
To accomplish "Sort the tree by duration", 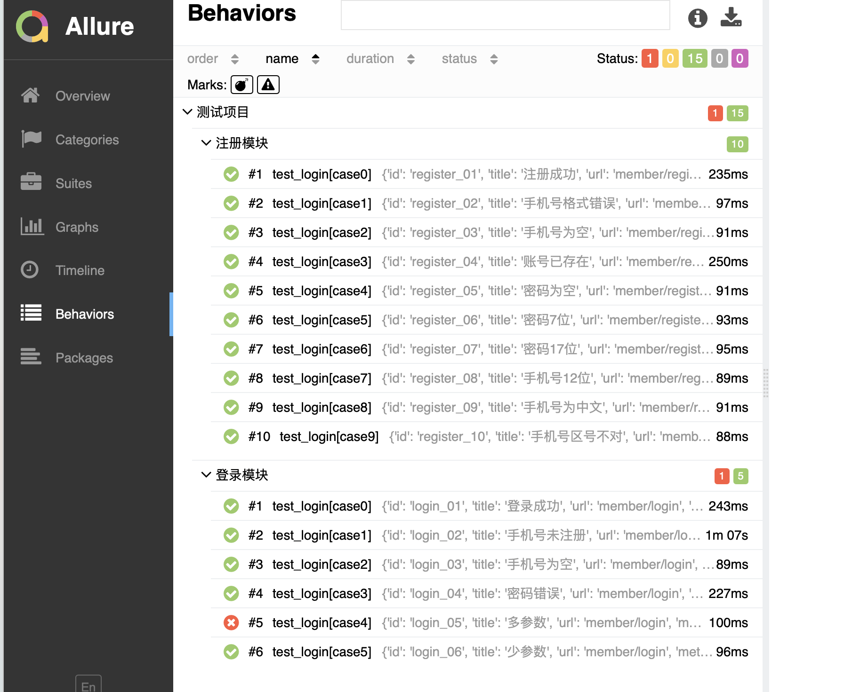I will coord(381,59).
